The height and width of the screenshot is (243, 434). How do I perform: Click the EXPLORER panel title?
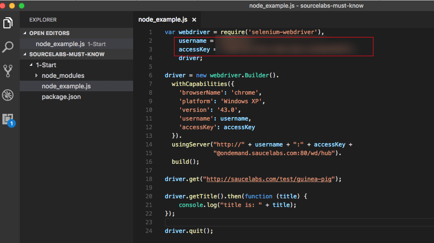click(43, 20)
